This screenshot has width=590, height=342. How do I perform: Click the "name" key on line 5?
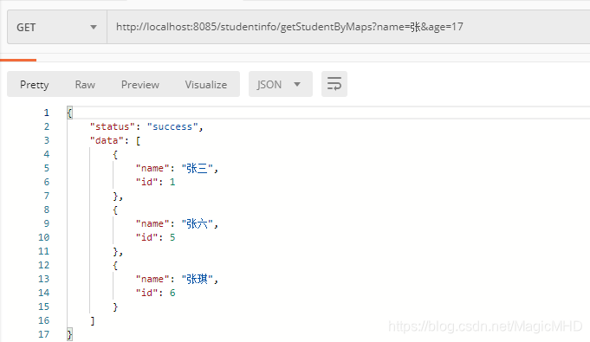152,168
